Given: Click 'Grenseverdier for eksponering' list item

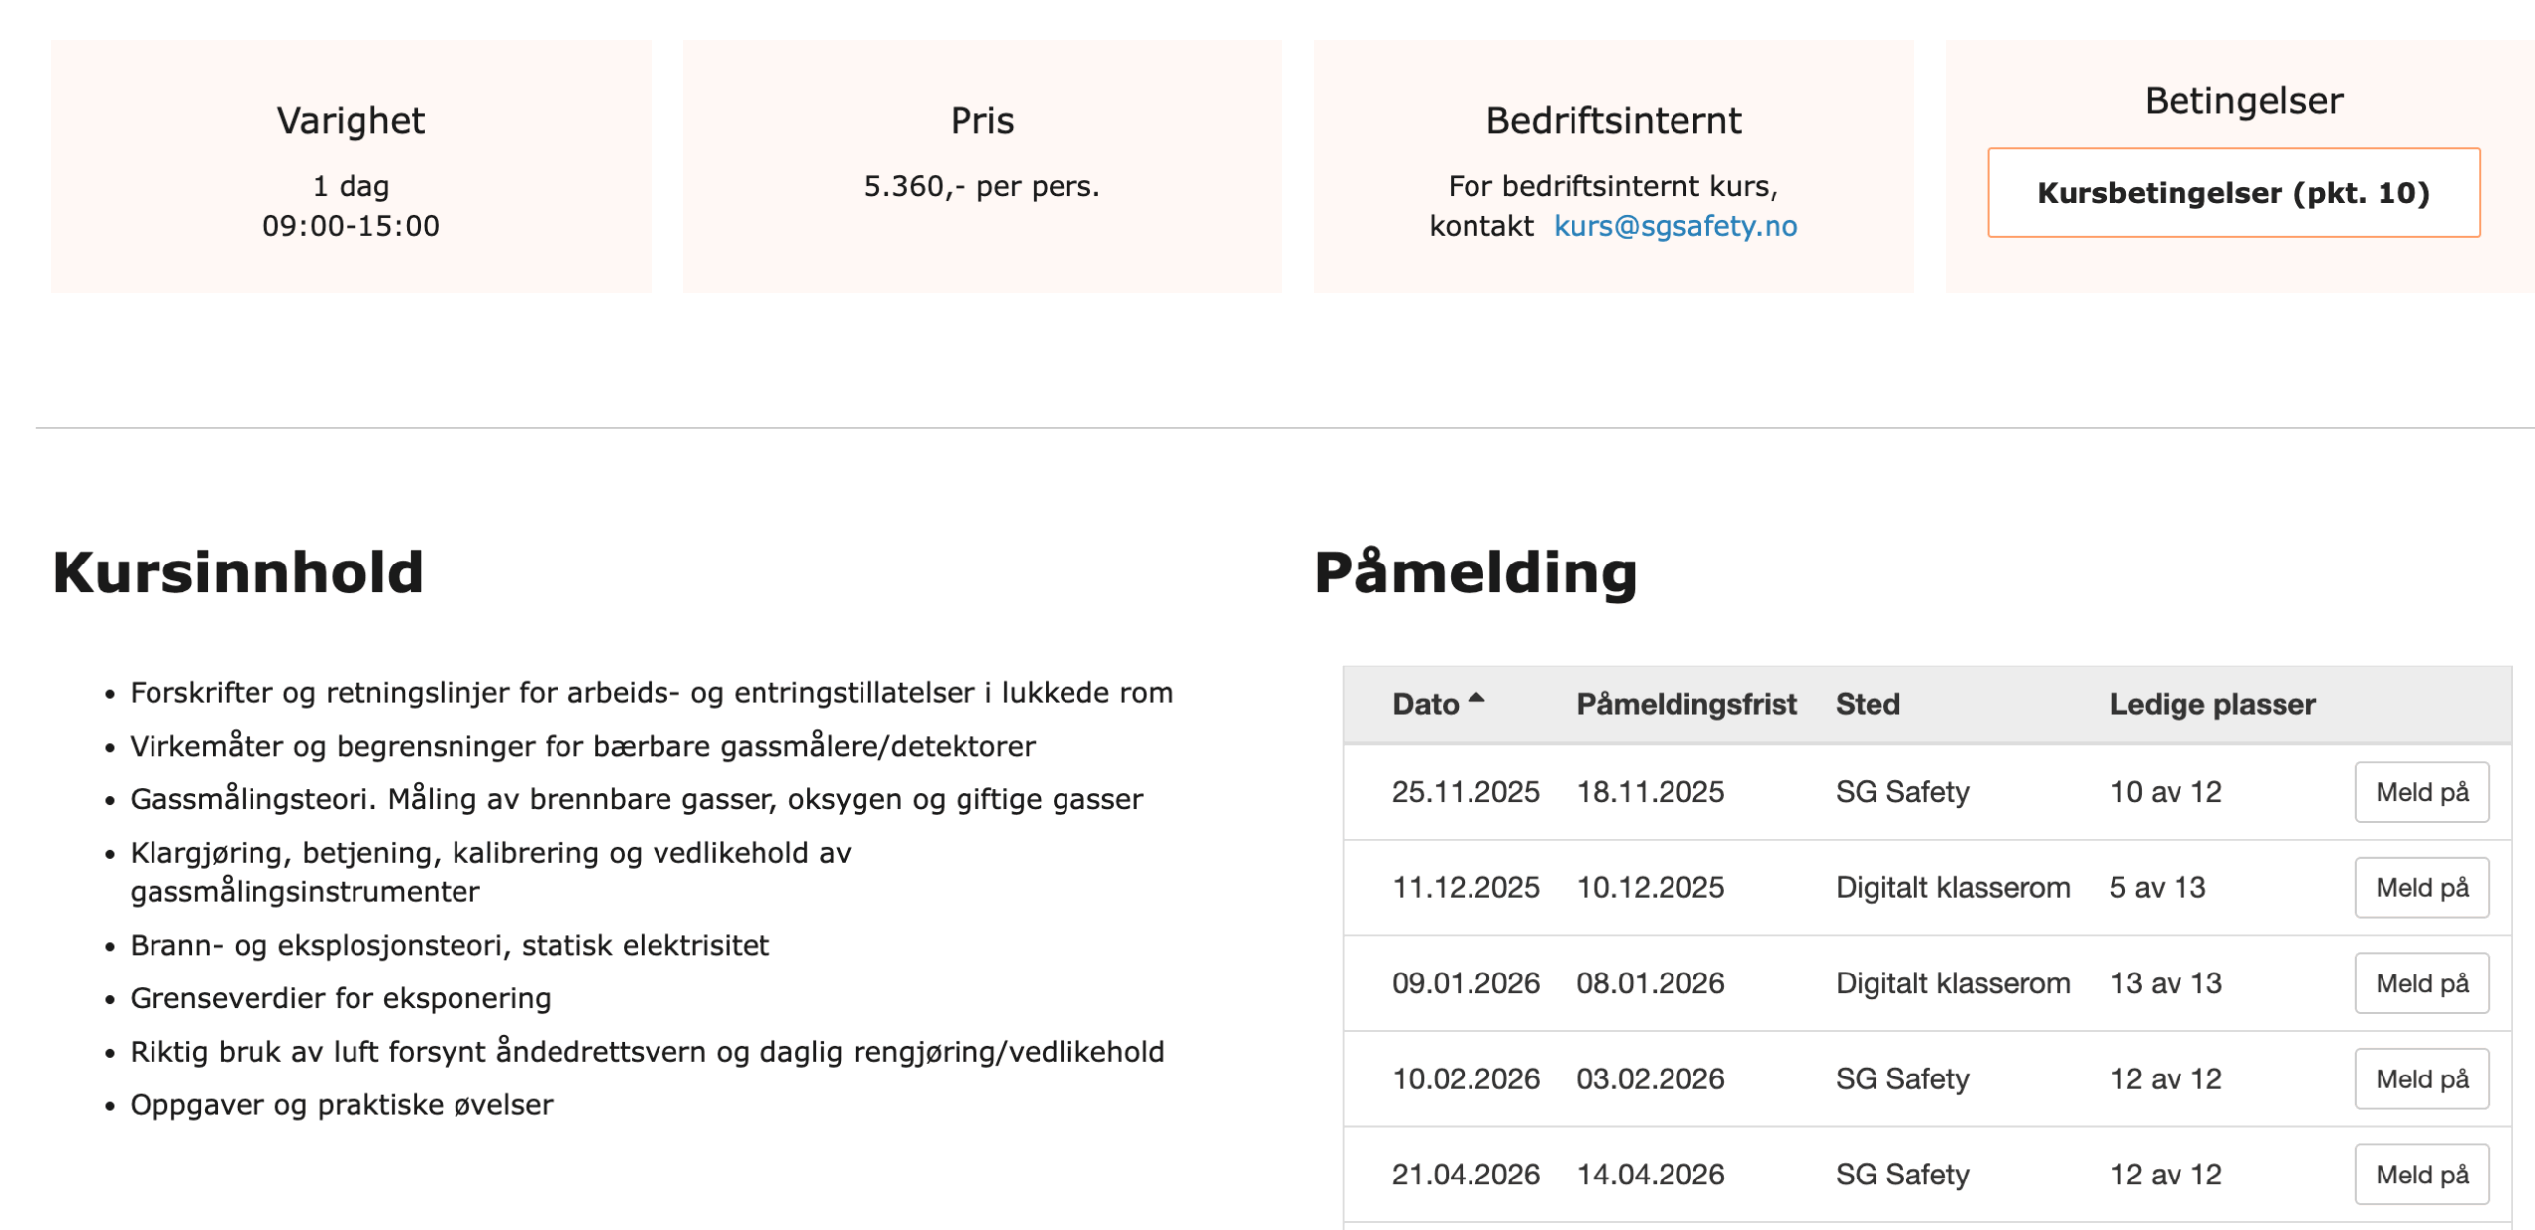Looking at the screenshot, I should [341, 998].
